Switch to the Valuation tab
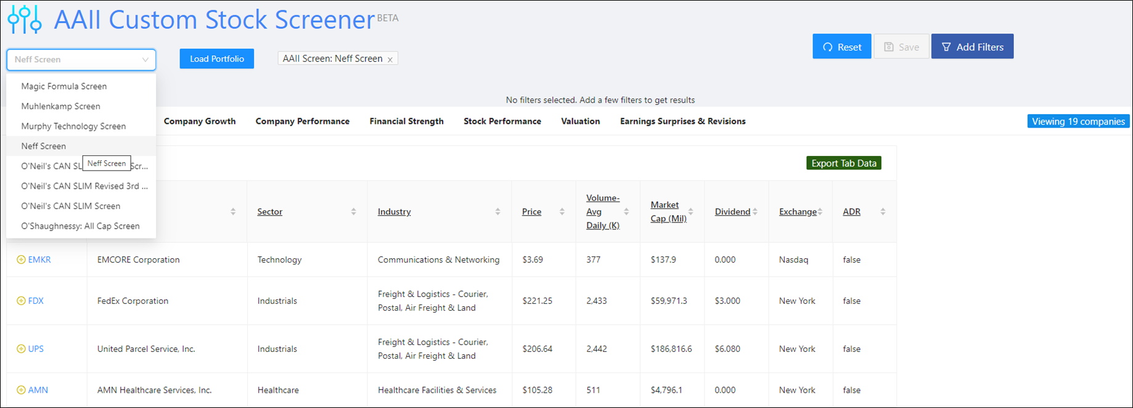1133x408 pixels. (x=580, y=121)
